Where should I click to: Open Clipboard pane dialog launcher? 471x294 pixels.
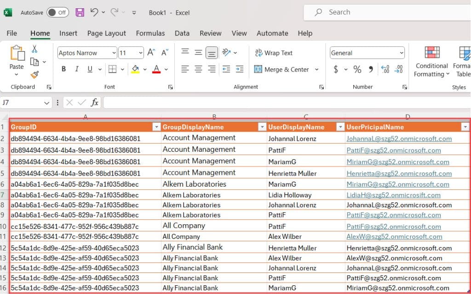point(49,87)
